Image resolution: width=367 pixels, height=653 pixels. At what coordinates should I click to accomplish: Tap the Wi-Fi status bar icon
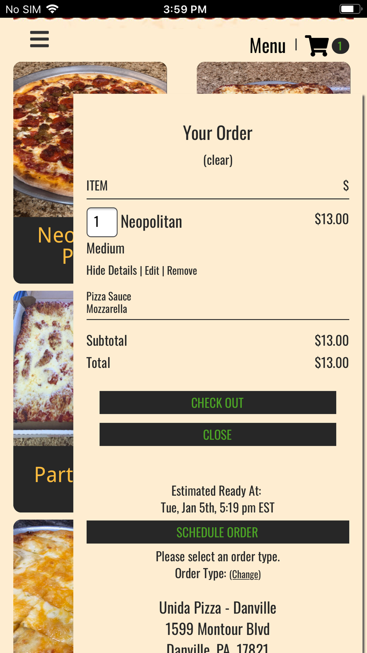point(52,9)
